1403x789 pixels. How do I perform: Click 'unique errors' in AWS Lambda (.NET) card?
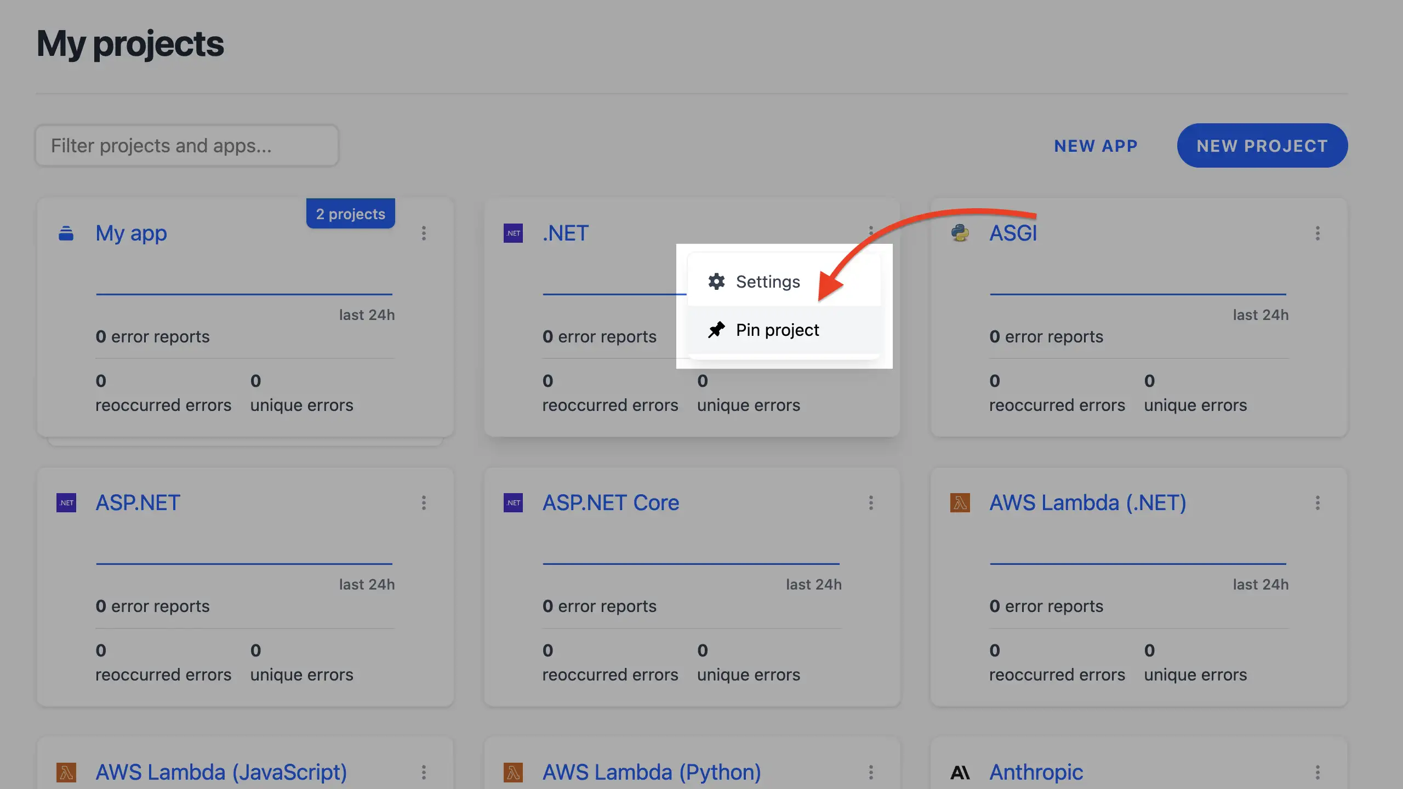click(x=1195, y=675)
